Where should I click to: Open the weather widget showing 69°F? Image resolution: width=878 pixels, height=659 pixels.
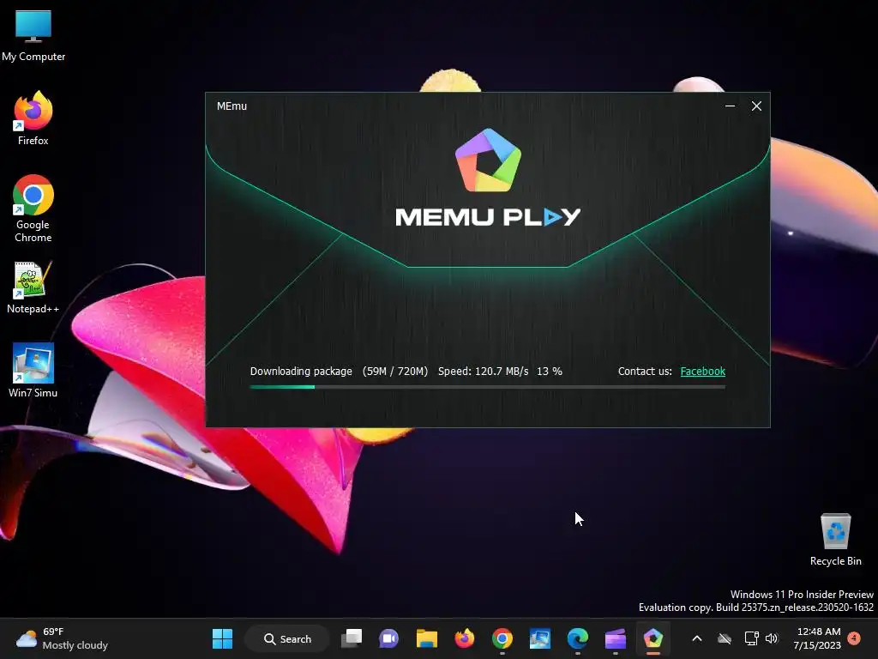point(62,638)
